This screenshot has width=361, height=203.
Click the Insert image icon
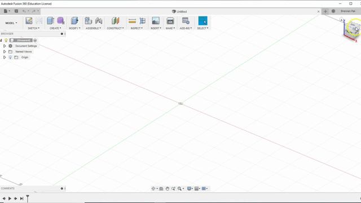156,21
